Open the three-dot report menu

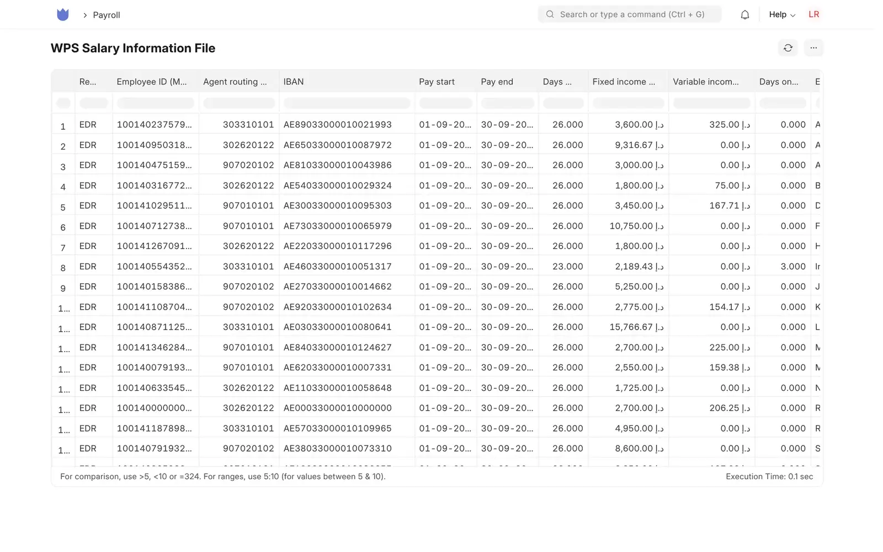click(x=813, y=48)
